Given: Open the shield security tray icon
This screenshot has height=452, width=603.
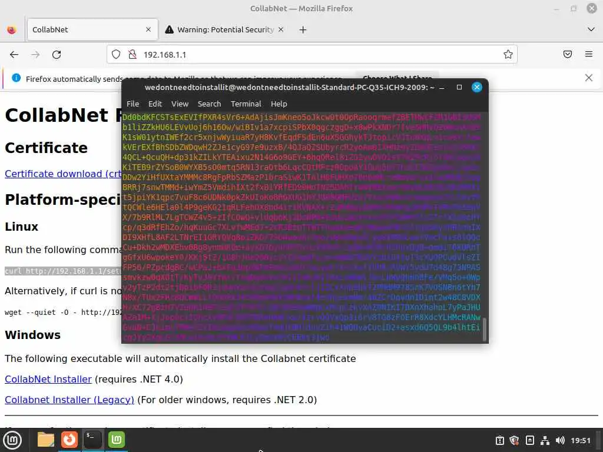Looking at the screenshot, I should (514, 440).
